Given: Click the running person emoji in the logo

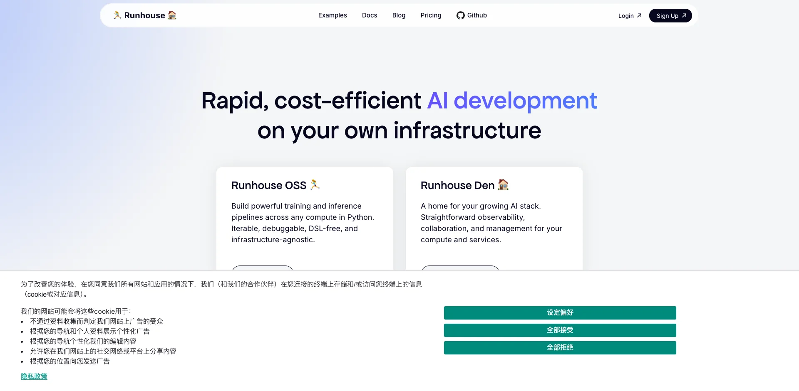Looking at the screenshot, I should pos(117,15).
